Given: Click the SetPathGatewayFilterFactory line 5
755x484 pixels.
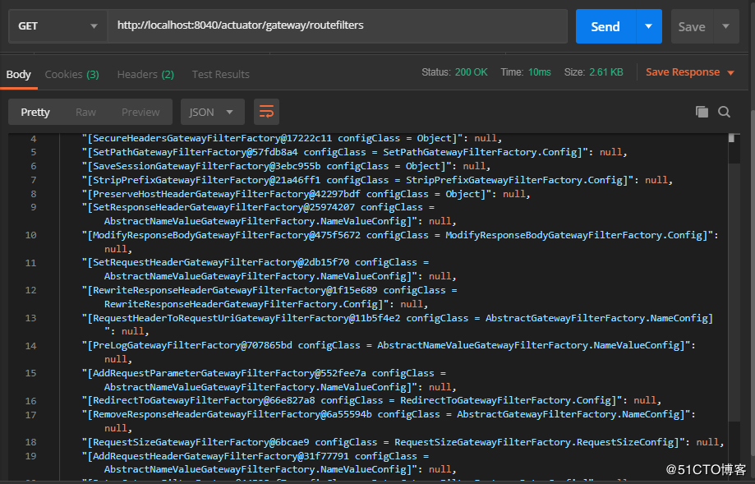Looking at the screenshot, I should [x=354, y=152].
